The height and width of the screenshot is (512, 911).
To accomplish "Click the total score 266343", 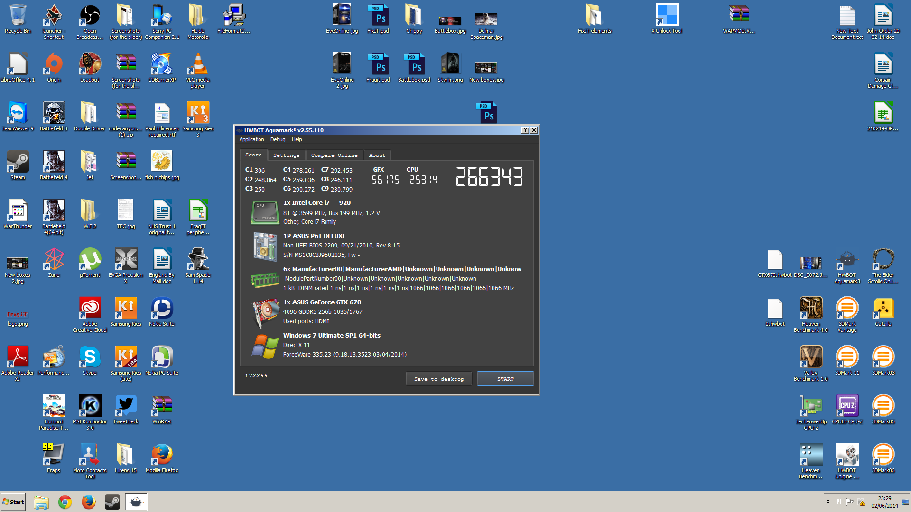I will [x=489, y=177].
